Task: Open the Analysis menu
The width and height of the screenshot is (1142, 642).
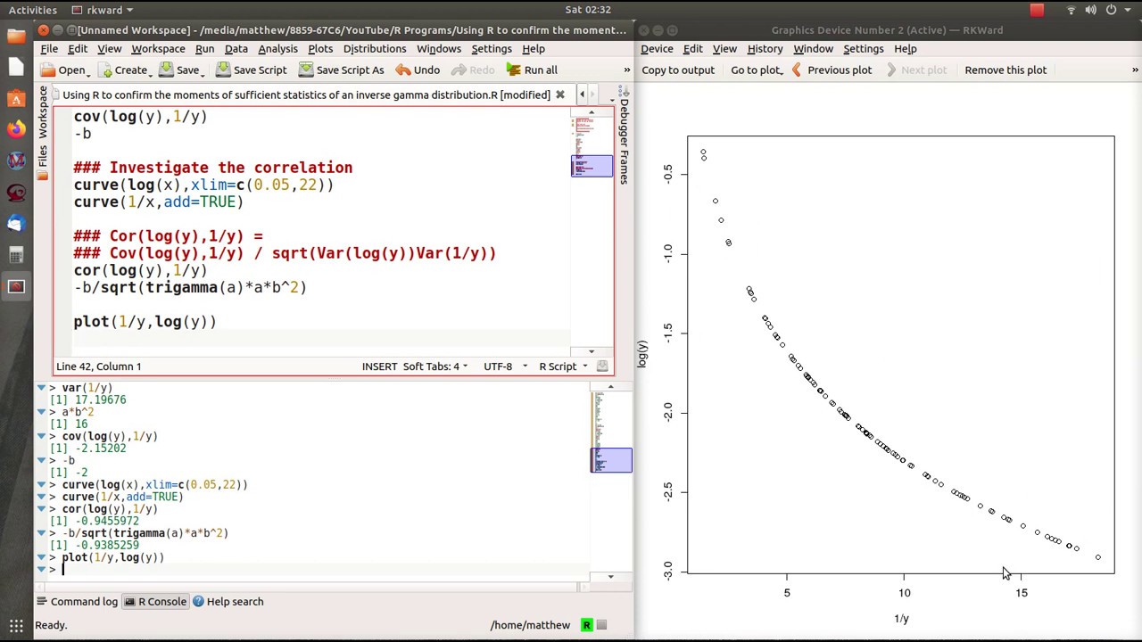Action: pos(277,49)
